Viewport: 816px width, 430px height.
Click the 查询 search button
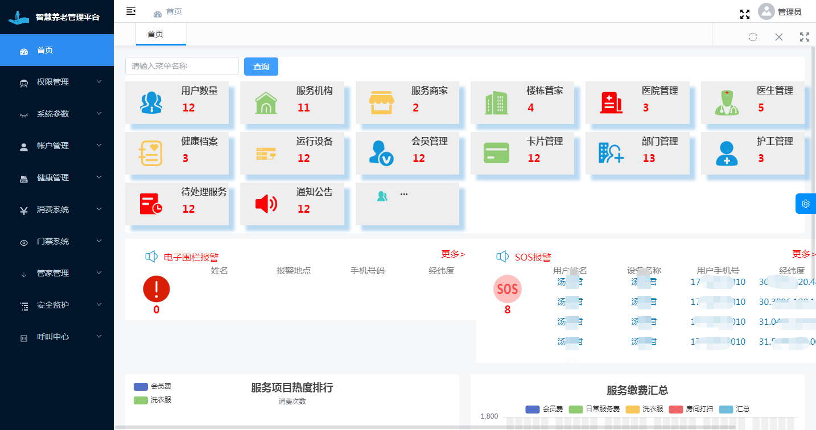(261, 67)
